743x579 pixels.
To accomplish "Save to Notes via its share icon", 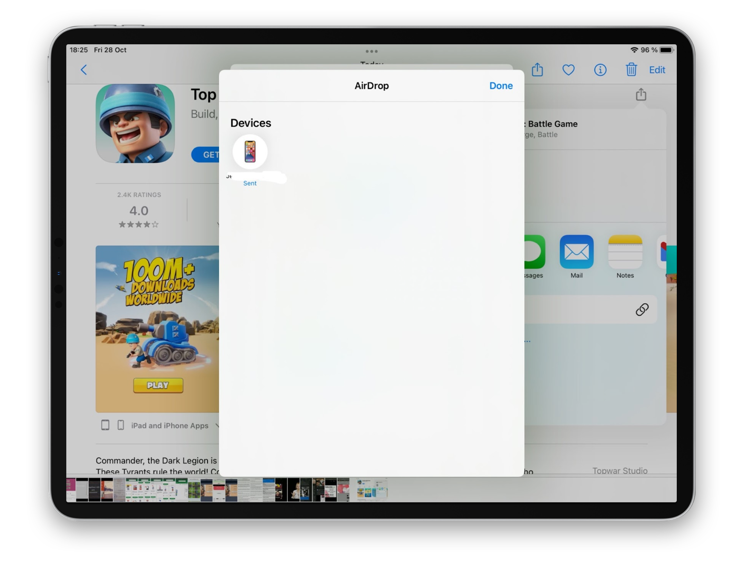I will 625,252.
